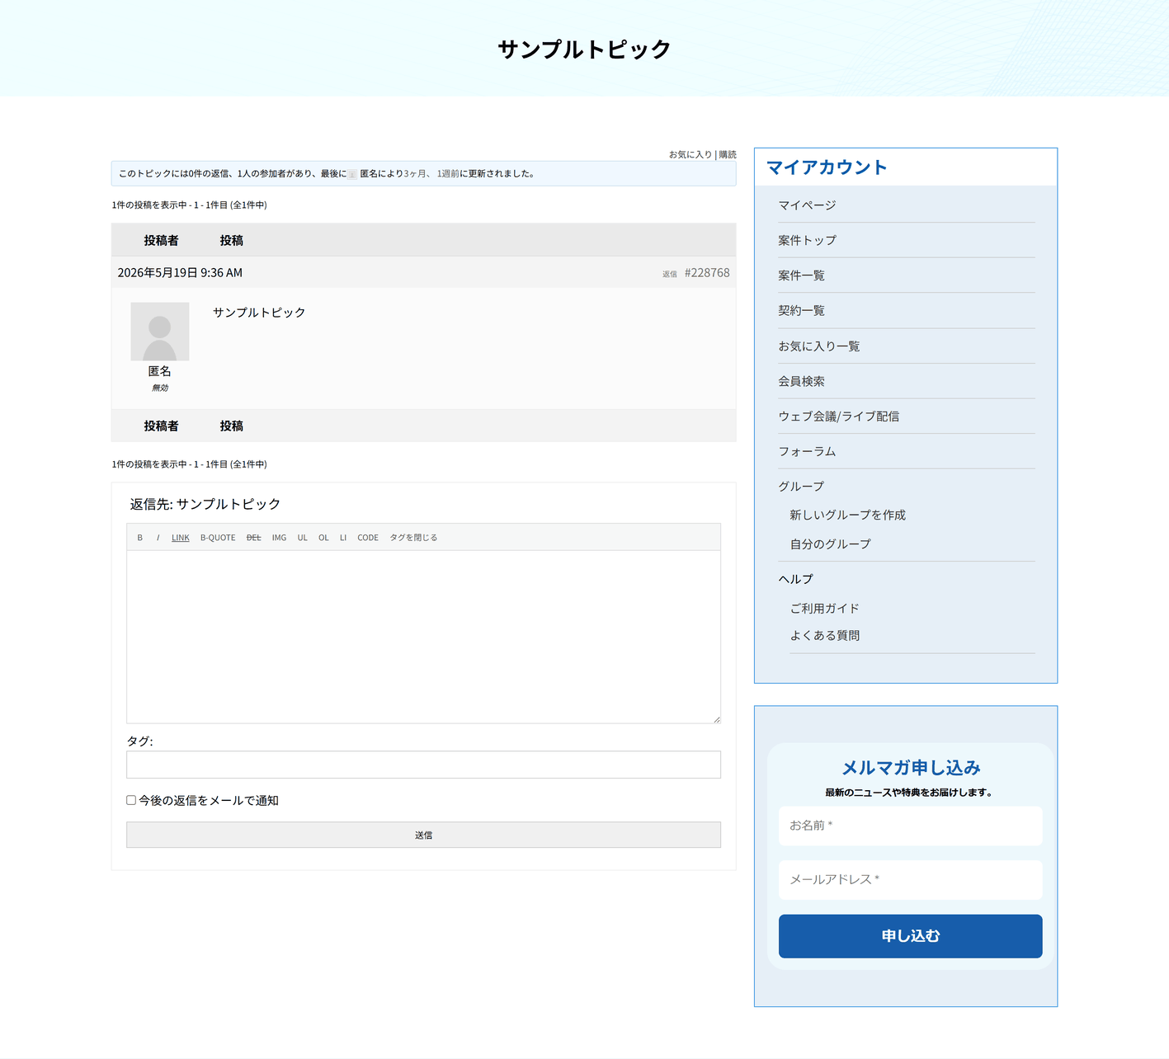
Task: Click the 匿名 author name under the avatar
Action: pos(160,371)
